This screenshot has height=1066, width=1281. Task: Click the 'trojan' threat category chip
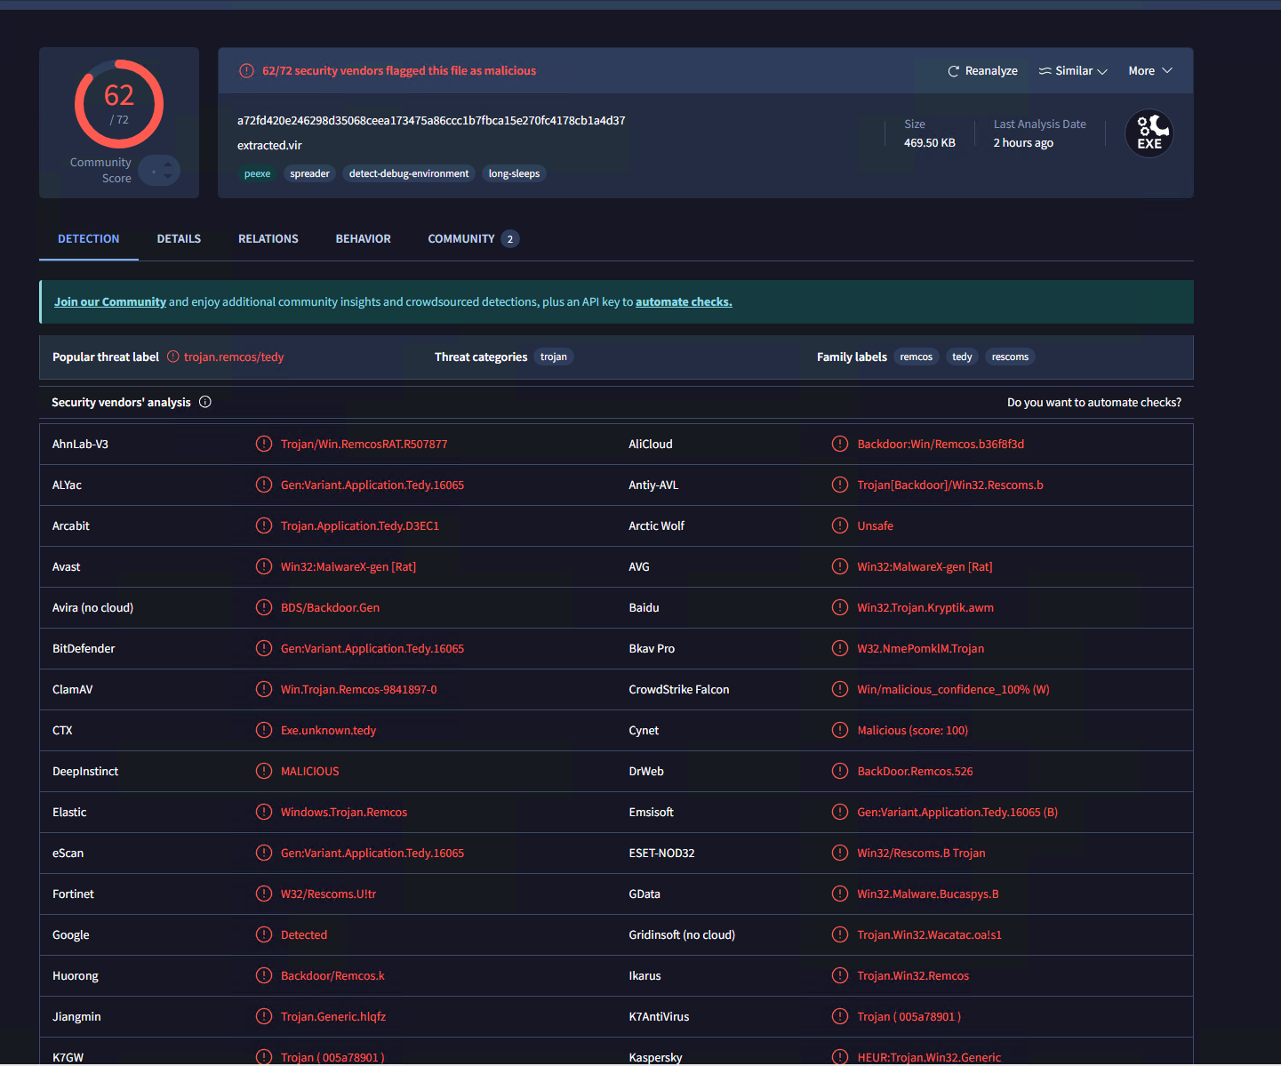[554, 357]
